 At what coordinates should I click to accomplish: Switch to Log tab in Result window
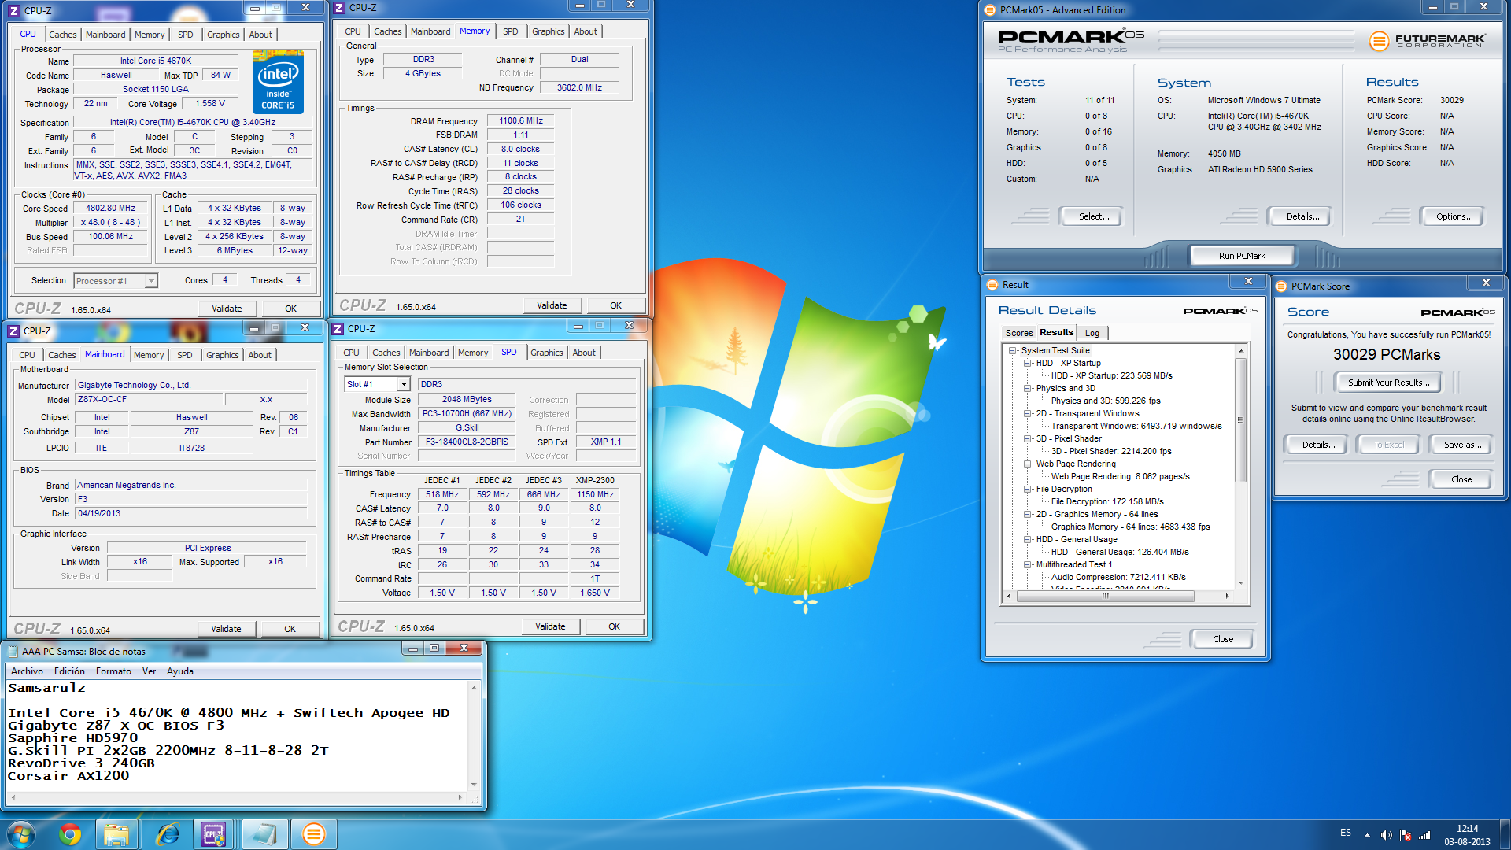point(1092,333)
